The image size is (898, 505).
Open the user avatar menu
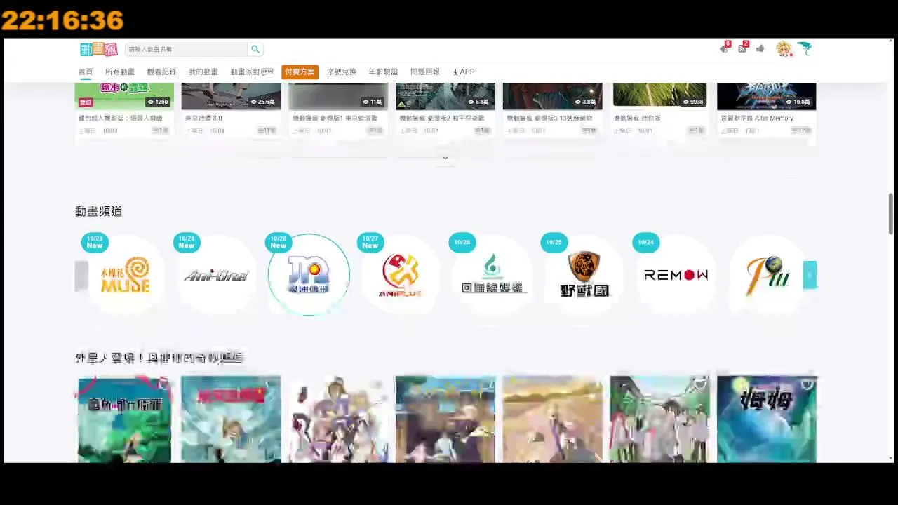[x=784, y=48]
